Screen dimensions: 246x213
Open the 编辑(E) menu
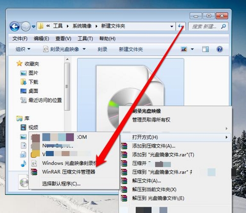coord(41,39)
